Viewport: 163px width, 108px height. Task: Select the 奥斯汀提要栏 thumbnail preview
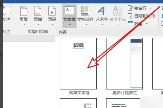pyautogui.click(x=124, y=63)
